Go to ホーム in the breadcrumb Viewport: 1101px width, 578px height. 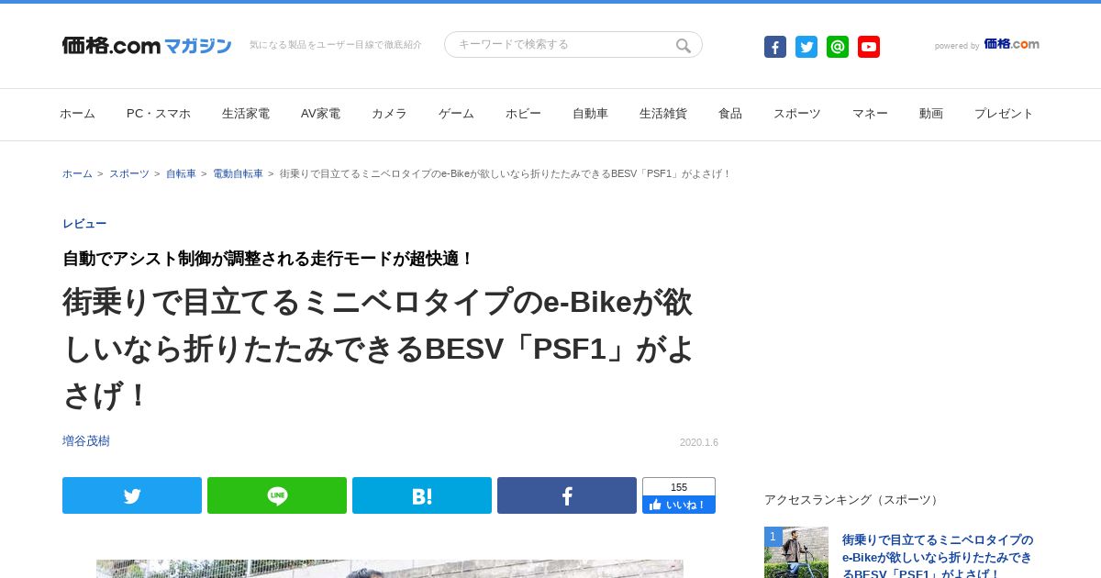pyautogui.click(x=77, y=173)
